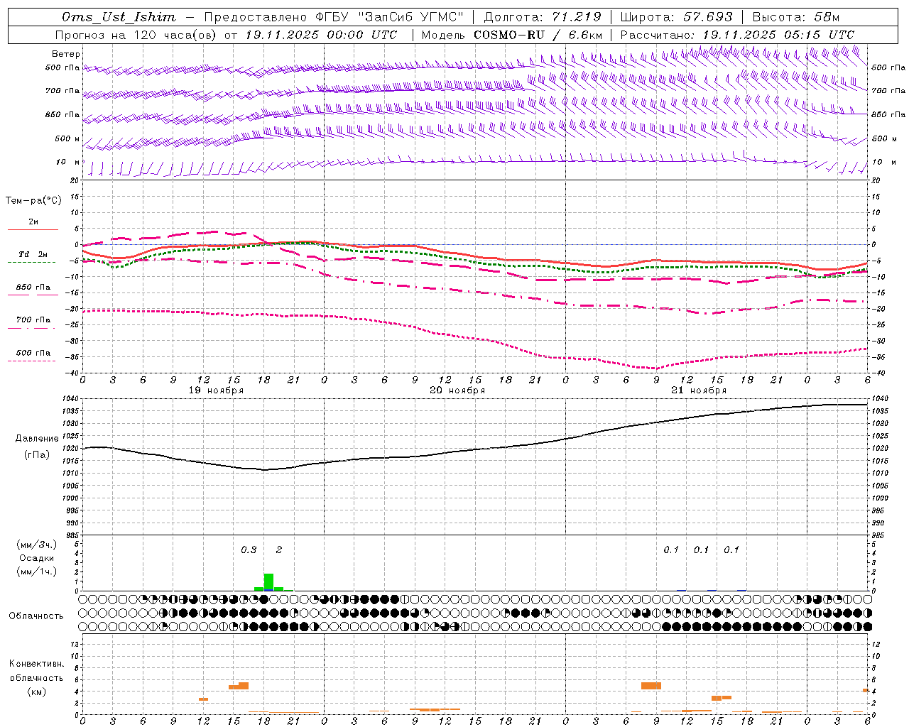Click the elevation text Высота: 58м
909x727 pixels.
coord(796,17)
